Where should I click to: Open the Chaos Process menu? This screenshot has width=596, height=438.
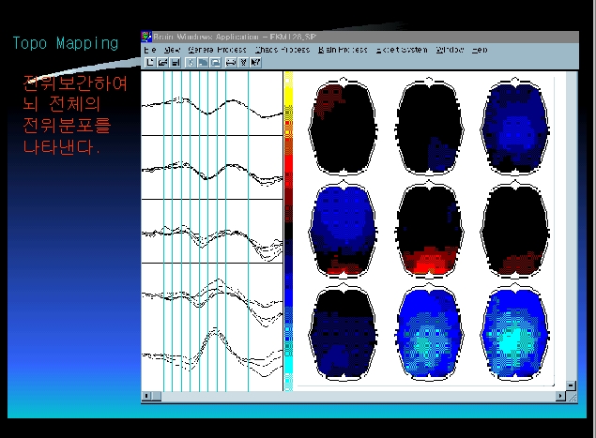(283, 50)
